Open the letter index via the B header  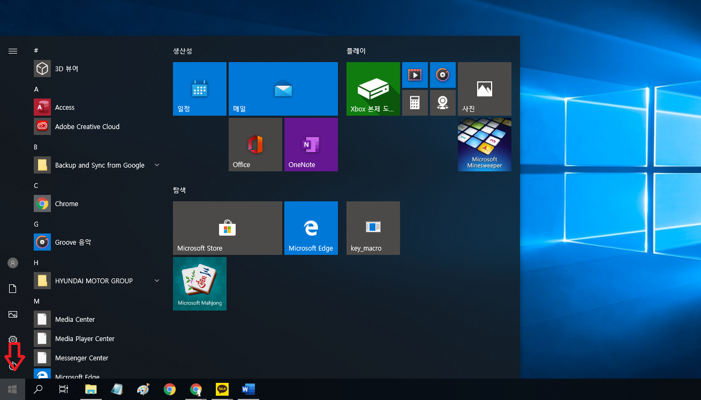point(36,147)
